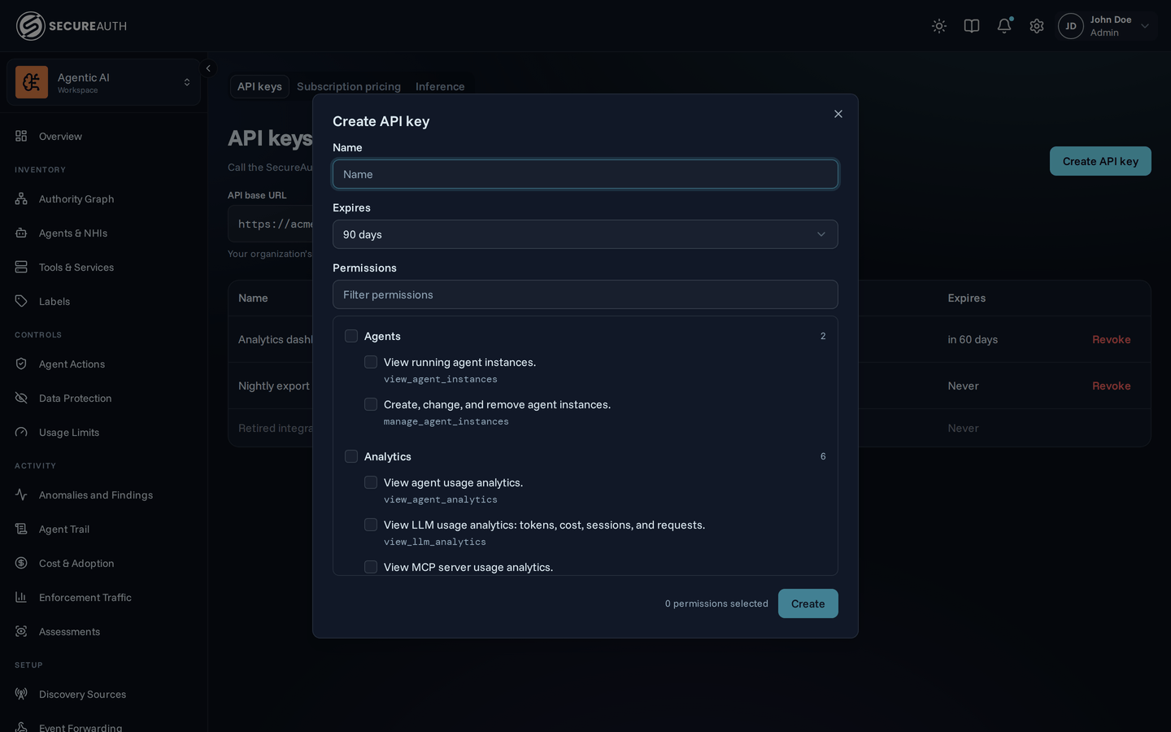Check View MCP server usage analytics

click(x=371, y=567)
